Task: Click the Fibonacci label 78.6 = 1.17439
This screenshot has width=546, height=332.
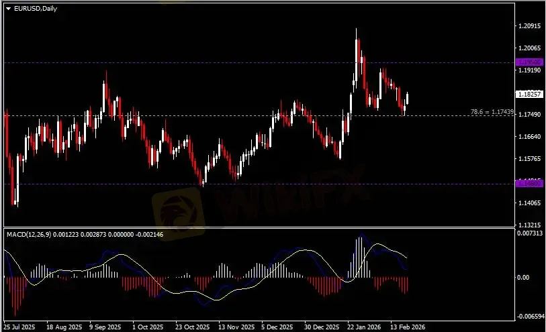Action: [492, 112]
